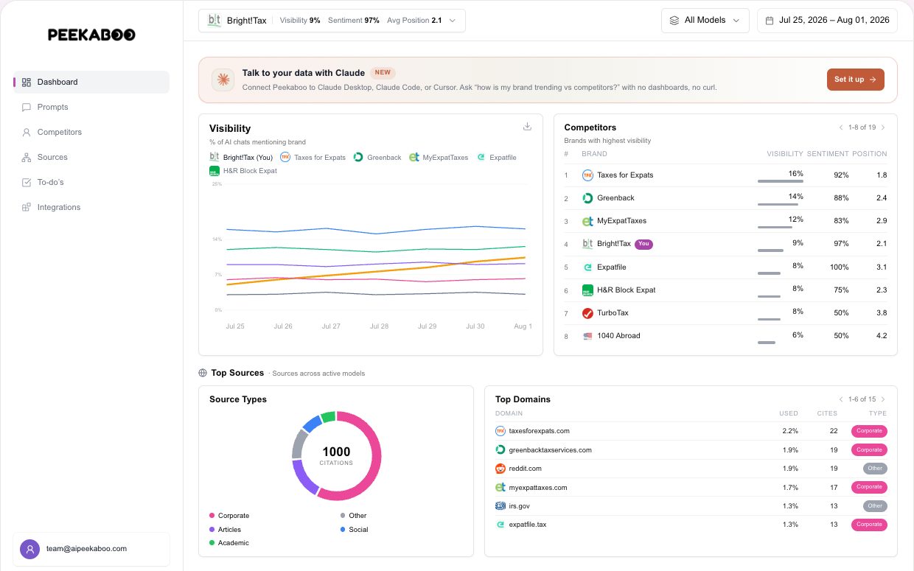Image resolution: width=914 pixels, height=571 pixels.
Task: Click H&R Block Expat row logo
Action: pyautogui.click(x=587, y=290)
